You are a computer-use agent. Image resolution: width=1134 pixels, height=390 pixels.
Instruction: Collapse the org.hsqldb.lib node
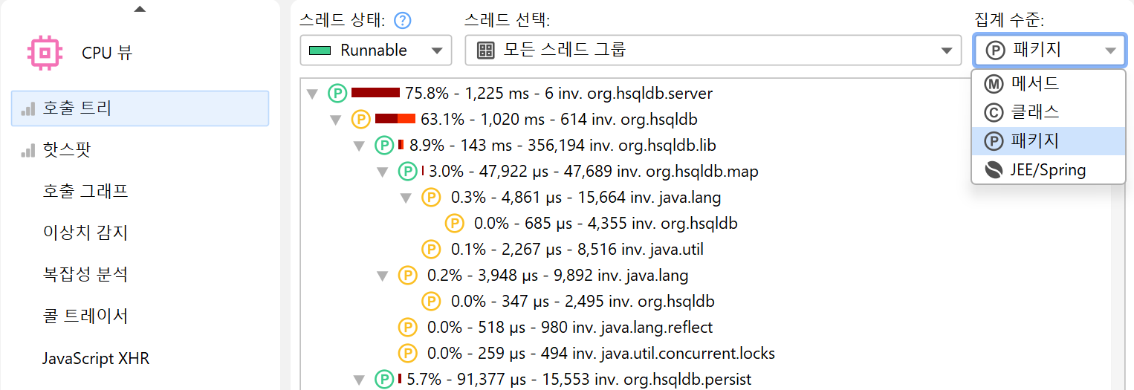(x=360, y=146)
